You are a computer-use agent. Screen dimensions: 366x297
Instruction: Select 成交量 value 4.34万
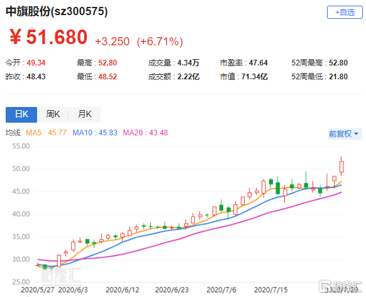[x=188, y=63]
